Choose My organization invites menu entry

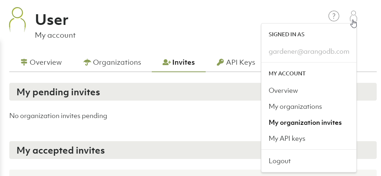pos(305,123)
